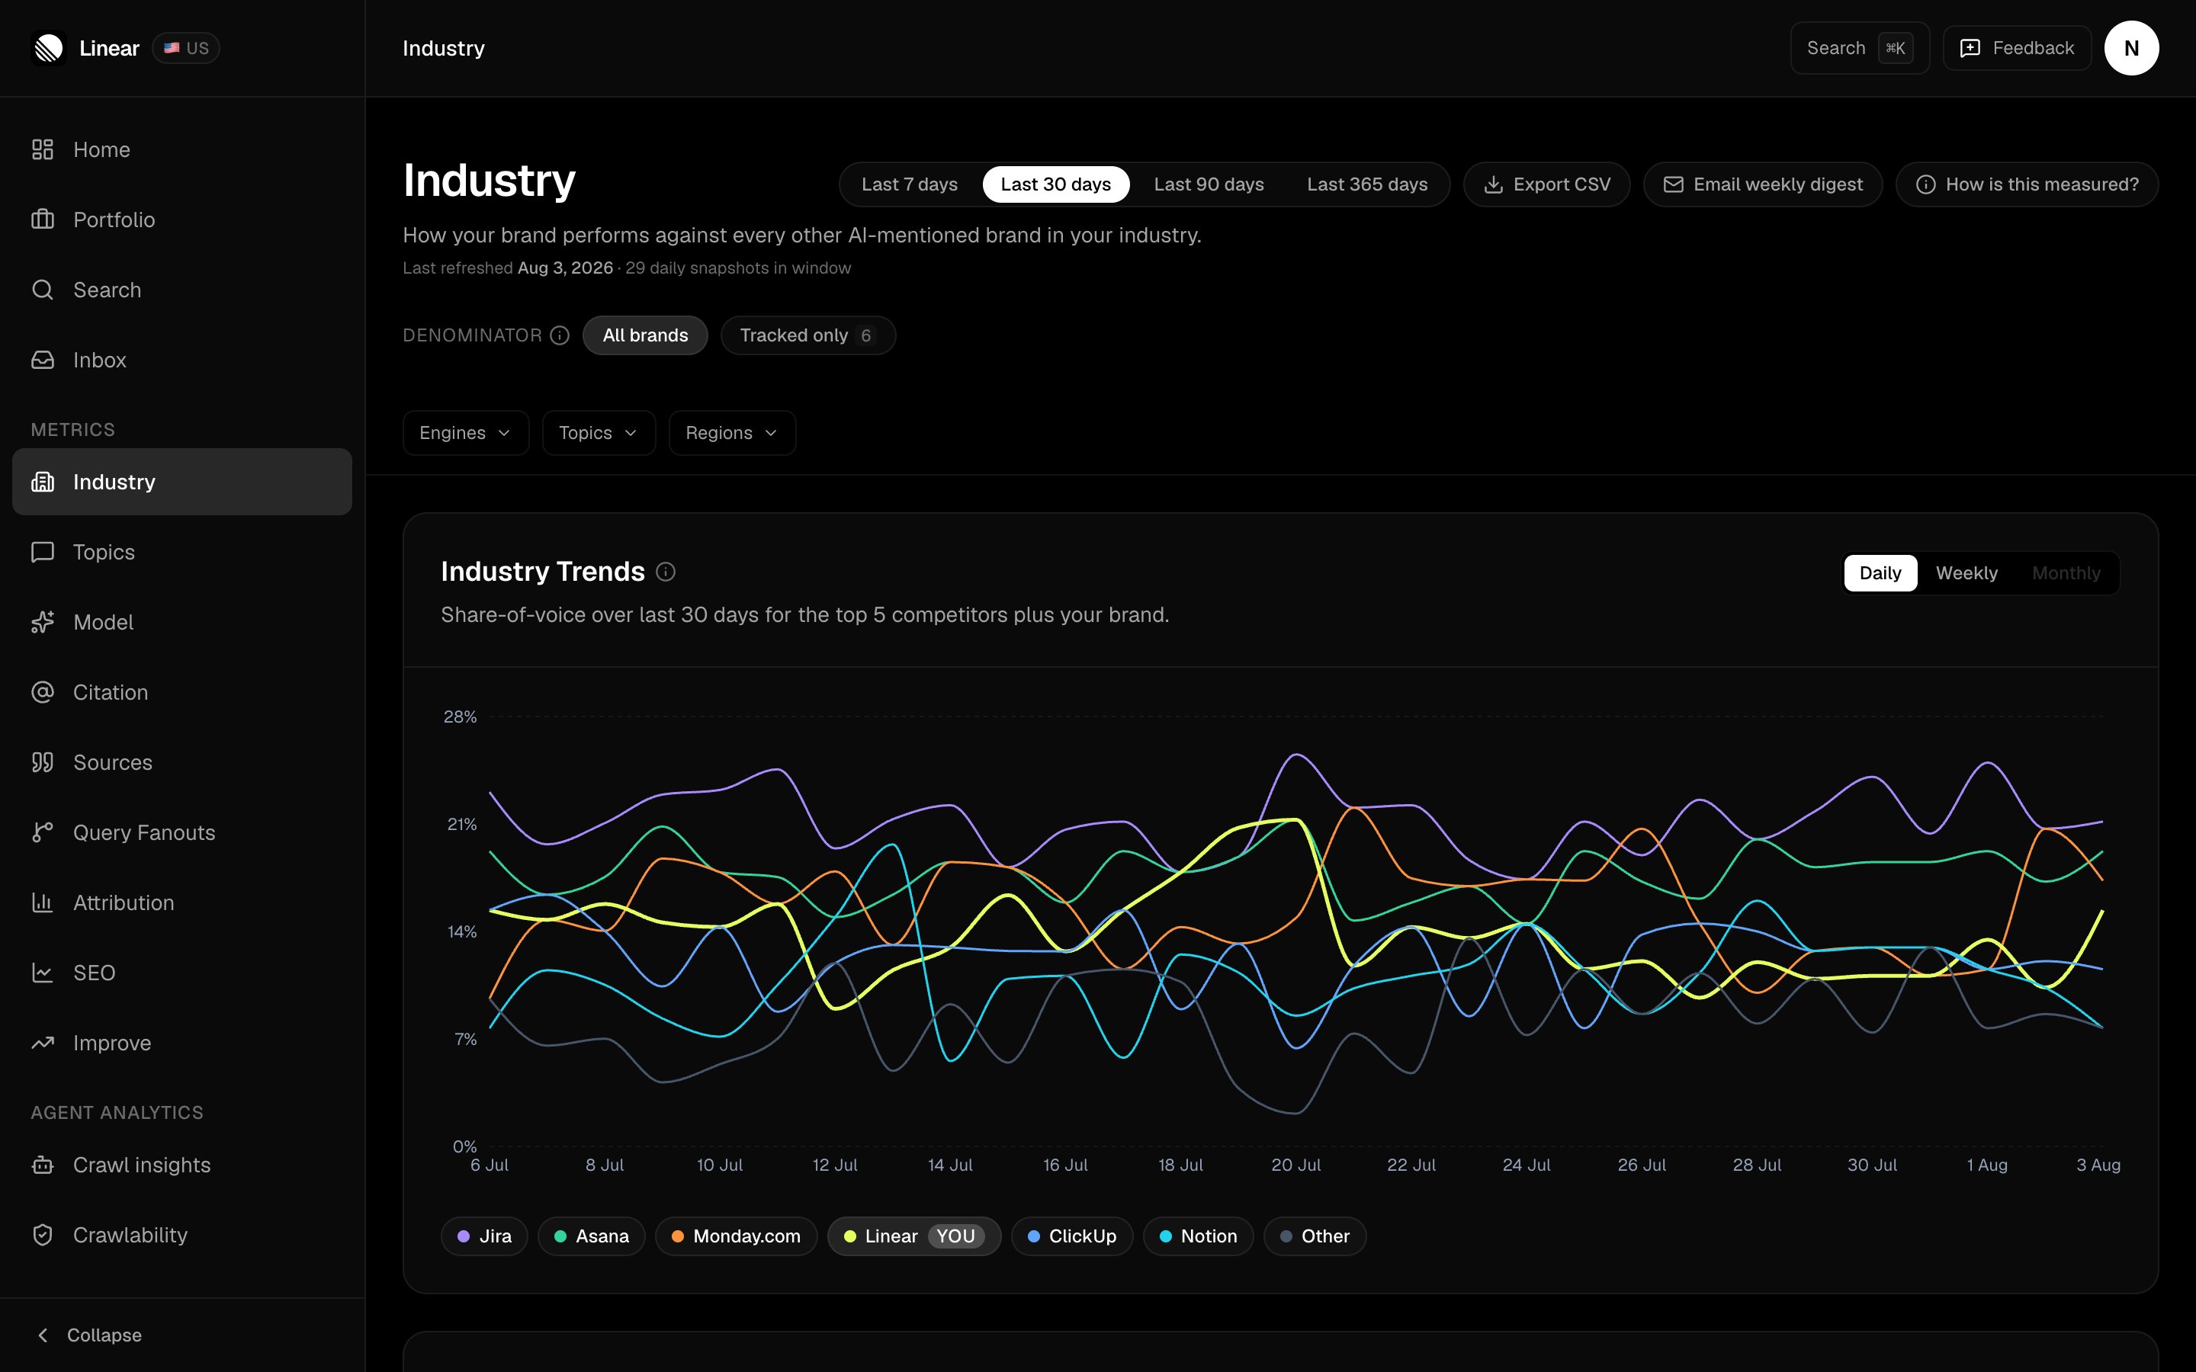
Task: Click the 3 Aug axis label
Action: [2098, 1165]
